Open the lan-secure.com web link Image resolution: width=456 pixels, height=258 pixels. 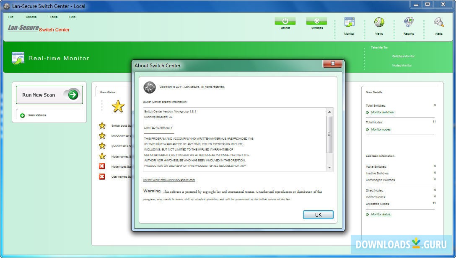tap(169, 180)
